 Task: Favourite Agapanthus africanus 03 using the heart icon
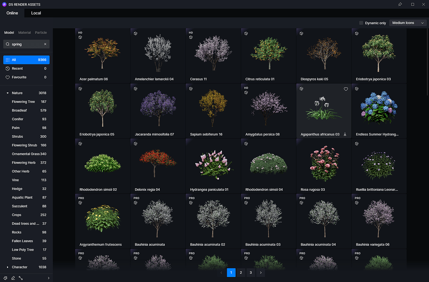click(x=346, y=89)
